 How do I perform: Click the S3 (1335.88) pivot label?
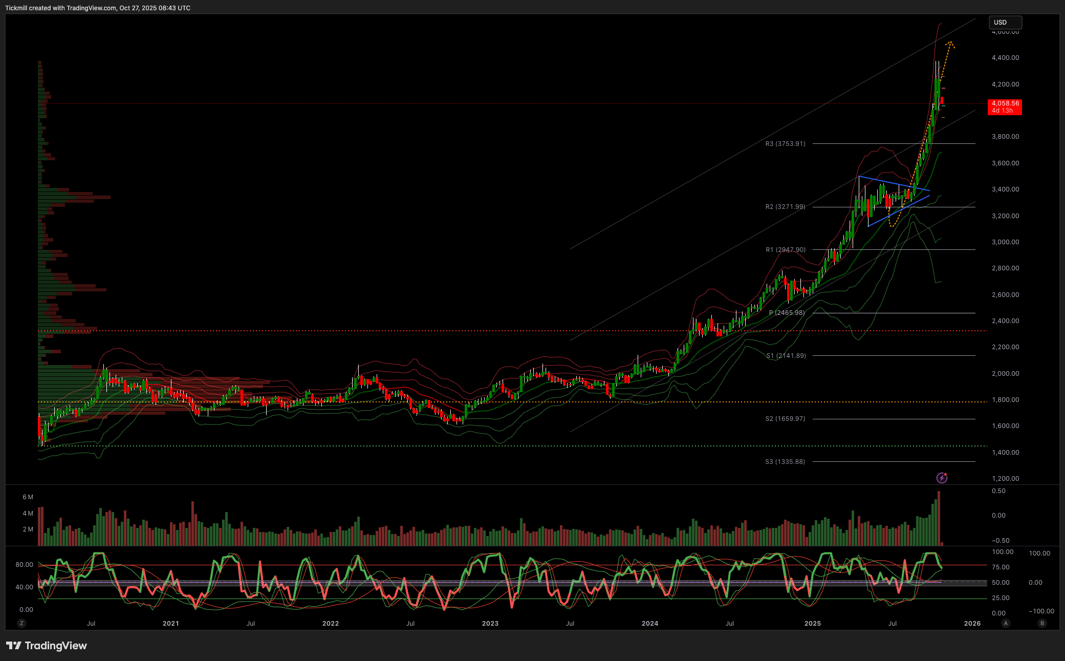(x=785, y=462)
